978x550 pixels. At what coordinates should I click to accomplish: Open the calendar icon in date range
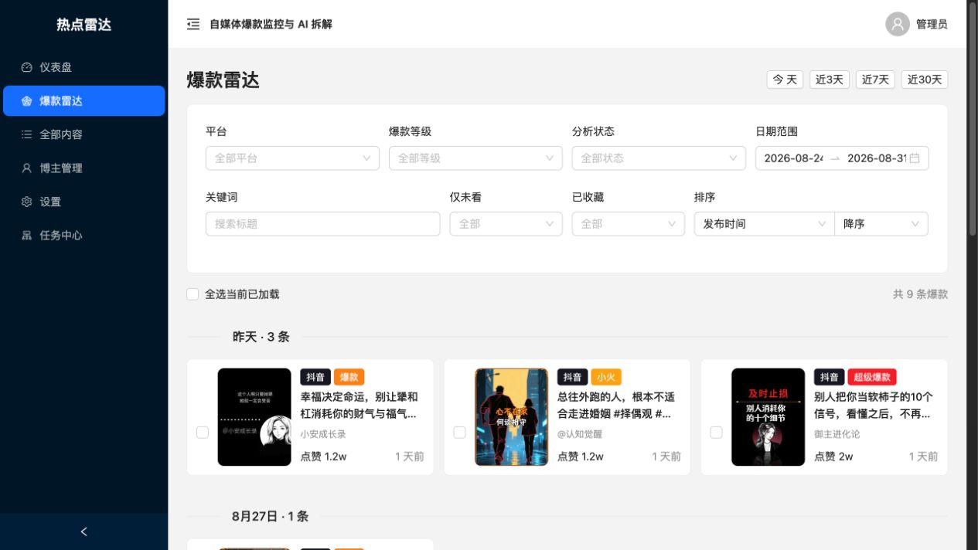click(x=915, y=158)
